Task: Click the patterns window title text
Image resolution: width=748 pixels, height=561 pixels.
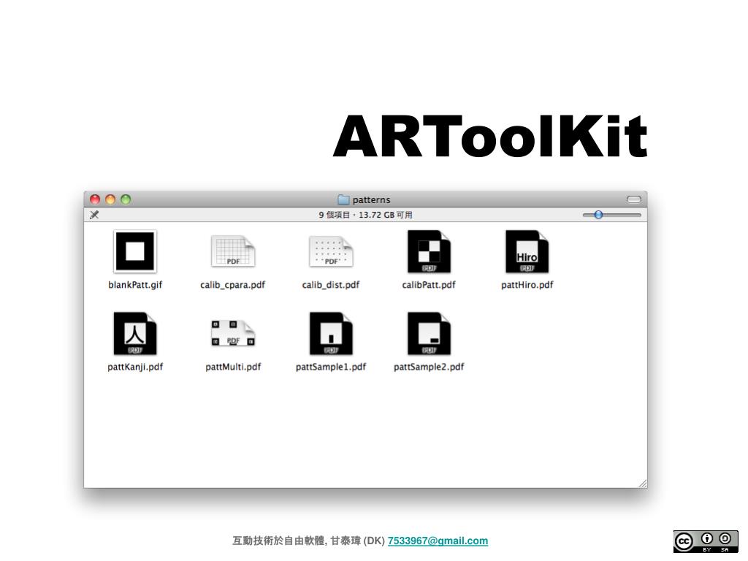Action: click(x=371, y=200)
